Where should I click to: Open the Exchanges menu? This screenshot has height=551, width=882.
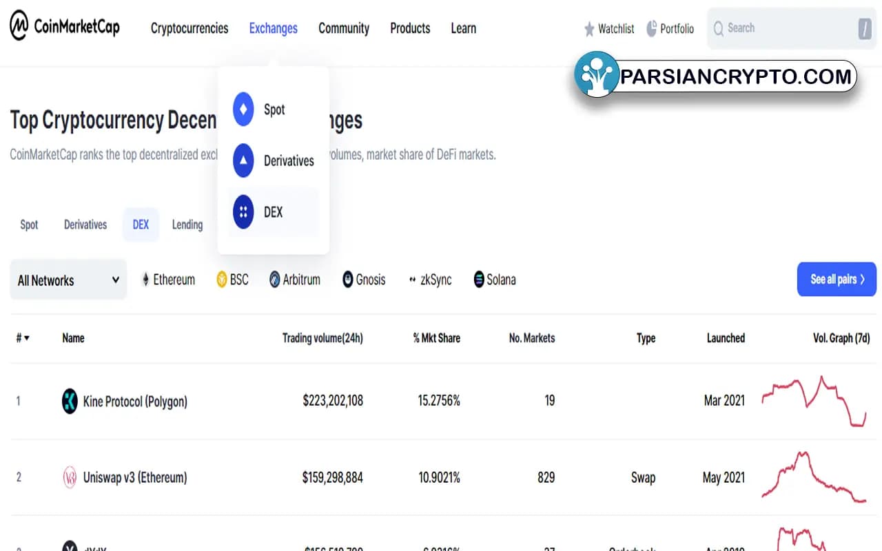pyautogui.click(x=274, y=28)
